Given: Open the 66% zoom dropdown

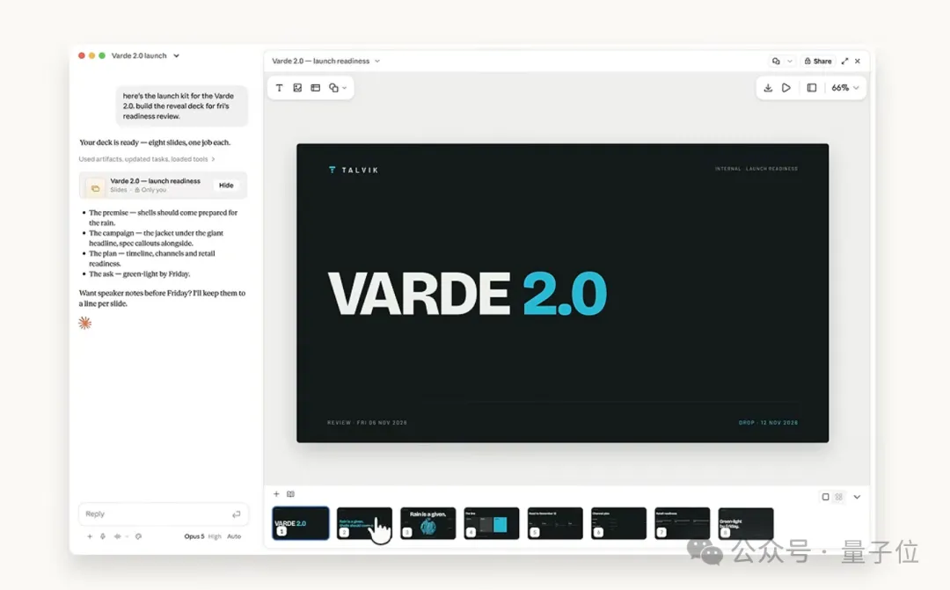Looking at the screenshot, I should (x=845, y=88).
